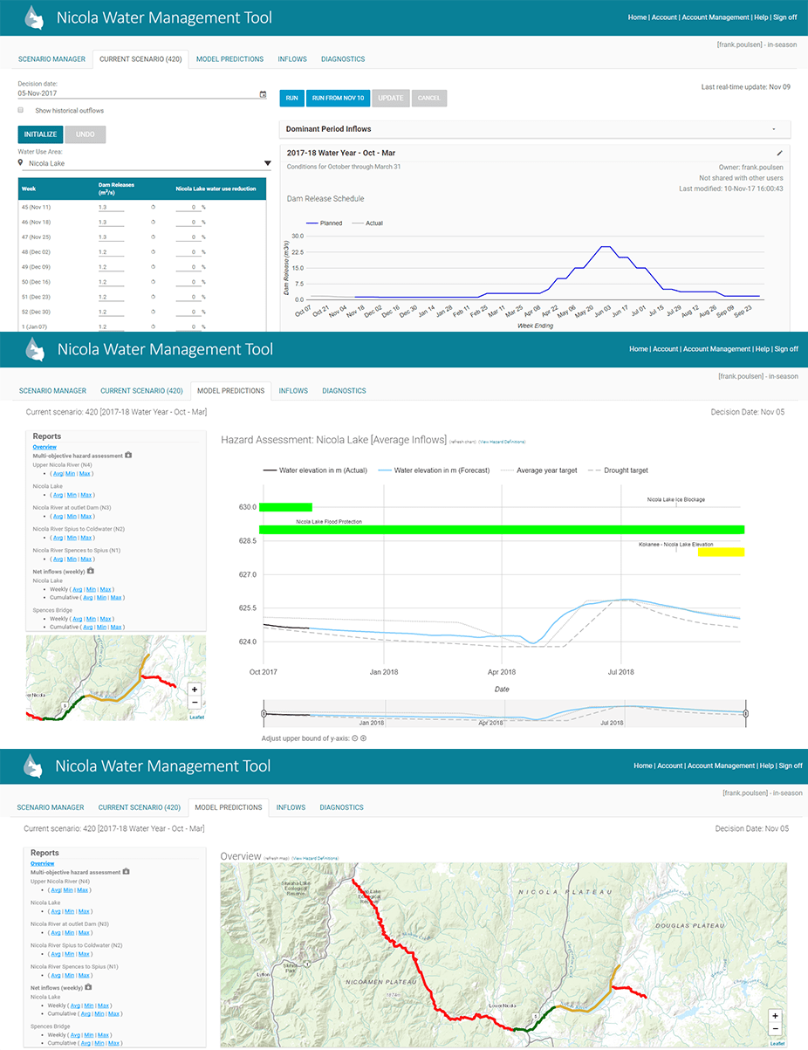Open the View Hazard Definitions link

click(502, 440)
